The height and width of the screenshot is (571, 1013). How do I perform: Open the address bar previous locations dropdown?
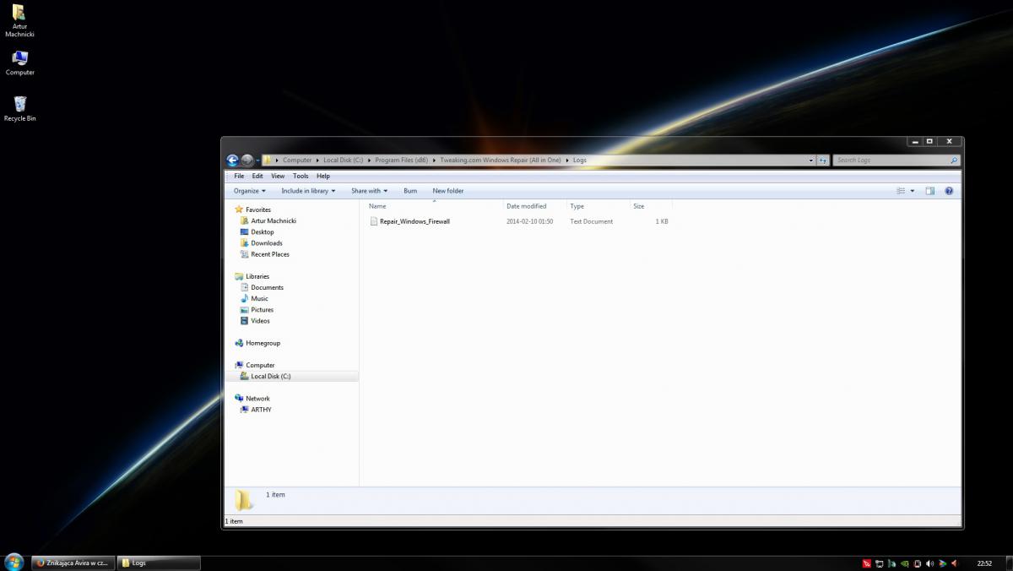click(x=811, y=160)
